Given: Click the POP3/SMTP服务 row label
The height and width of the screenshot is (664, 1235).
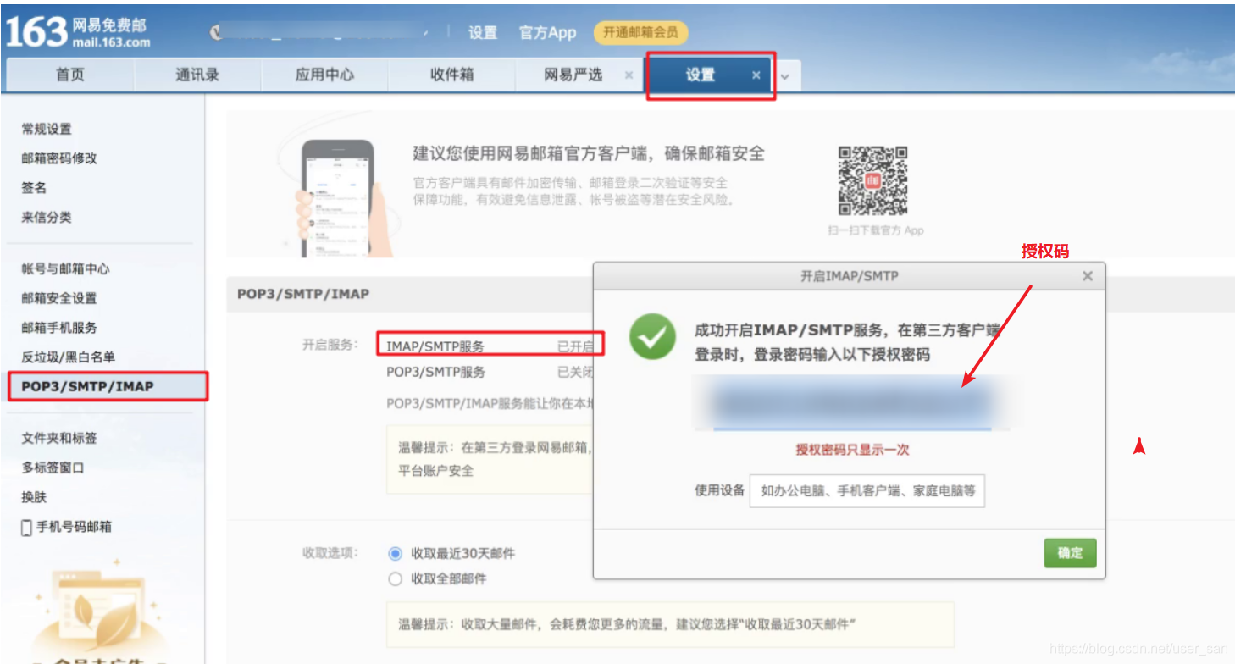Looking at the screenshot, I should coord(435,372).
